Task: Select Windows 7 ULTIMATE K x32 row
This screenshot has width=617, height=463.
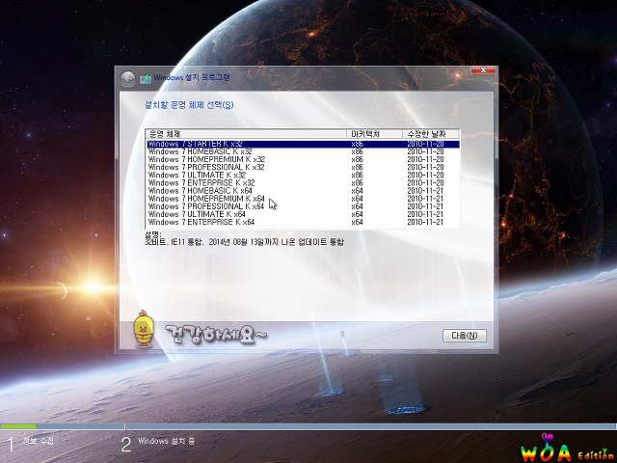Action: (x=303, y=176)
